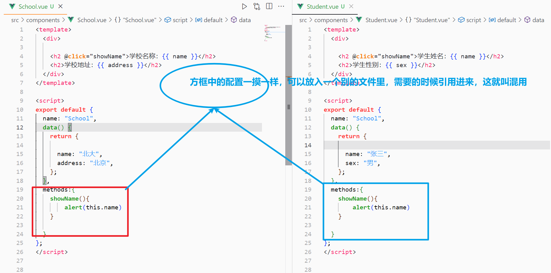
Task: Open src breadcrumb in Student.vue editor
Action: coord(303,20)
